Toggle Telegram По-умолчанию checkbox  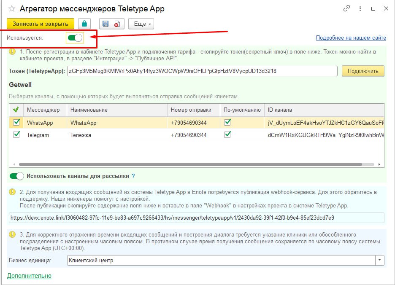[227, 134]
